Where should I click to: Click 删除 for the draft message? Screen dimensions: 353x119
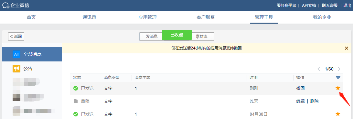click(314, 101)
